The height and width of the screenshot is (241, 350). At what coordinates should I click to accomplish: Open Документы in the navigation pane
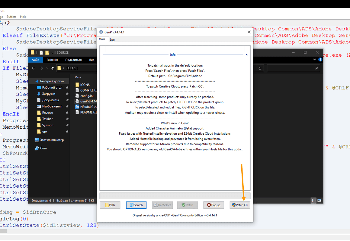click(x=50, y=100)
